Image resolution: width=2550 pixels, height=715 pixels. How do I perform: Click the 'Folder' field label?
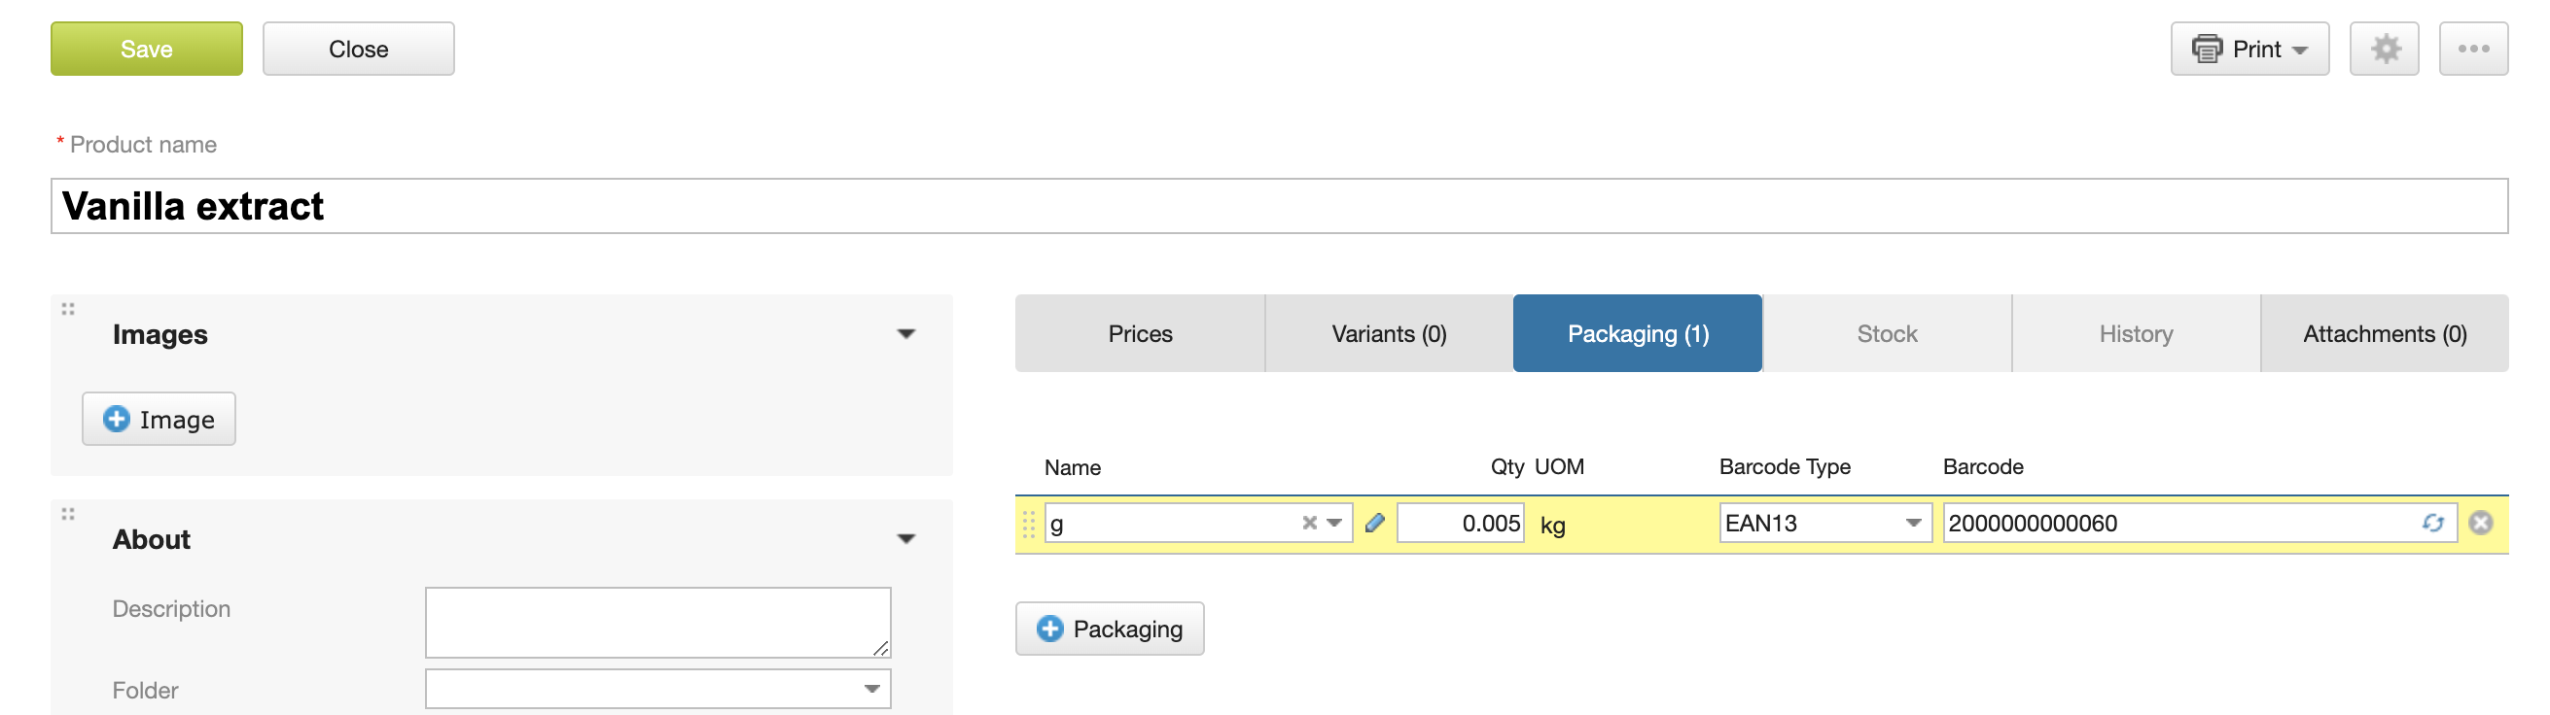pyautogui.click(x=146, y=691)
